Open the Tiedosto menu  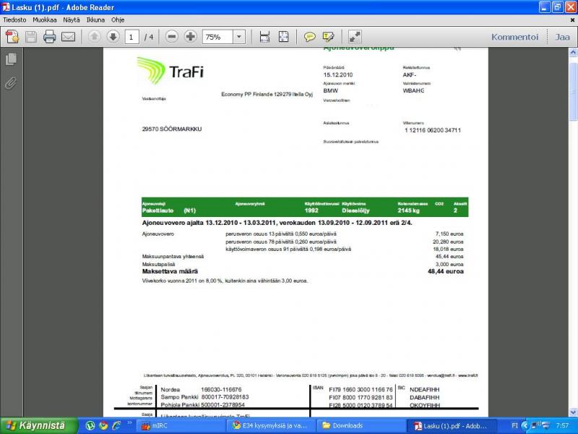pyautogui.click(x=15, y=20)
